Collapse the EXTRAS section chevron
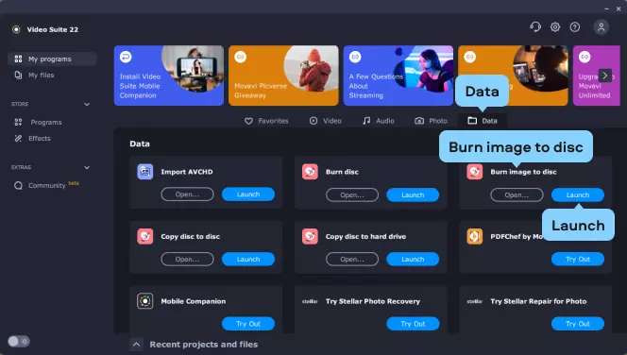This screenshot has height=355, width=627. click(x=87, y=167)
